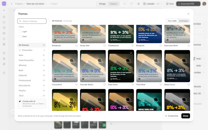Apply the yellow theme with black 8% text
Image resolution: width=208 pixels, height=130 pixels.
point(65,100)
